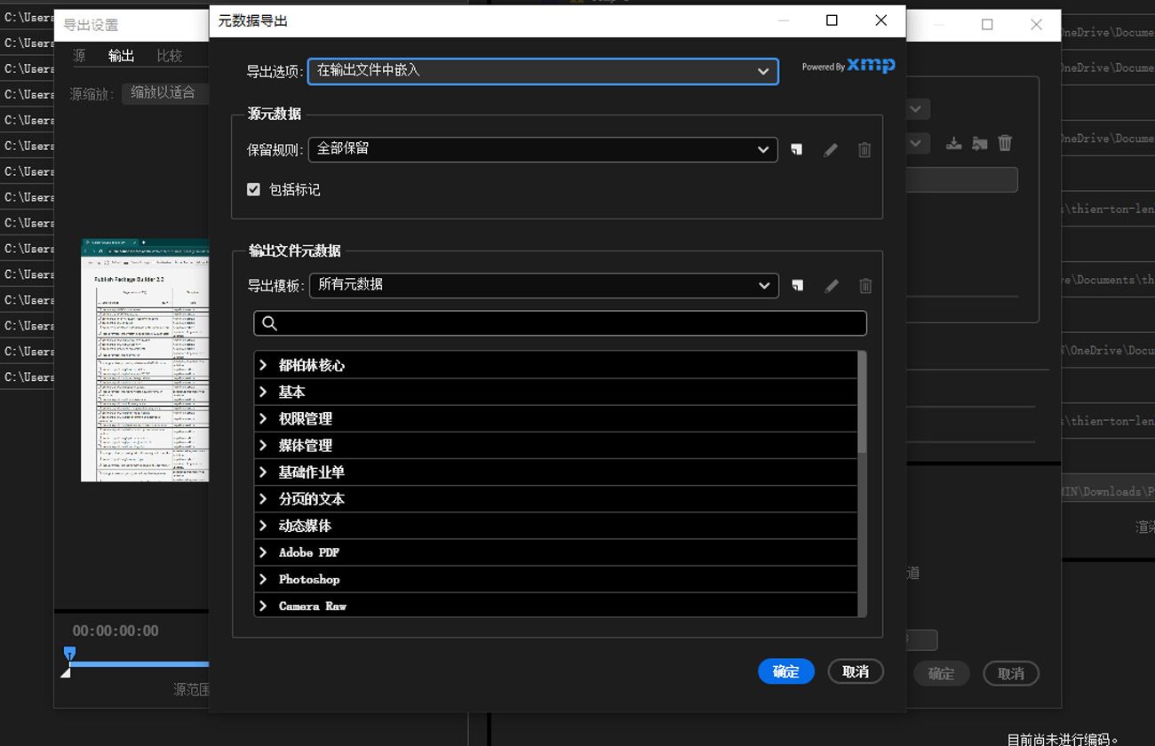
Task: Click the greyed 确定 button in Export Settings
Action: (941, 673)
